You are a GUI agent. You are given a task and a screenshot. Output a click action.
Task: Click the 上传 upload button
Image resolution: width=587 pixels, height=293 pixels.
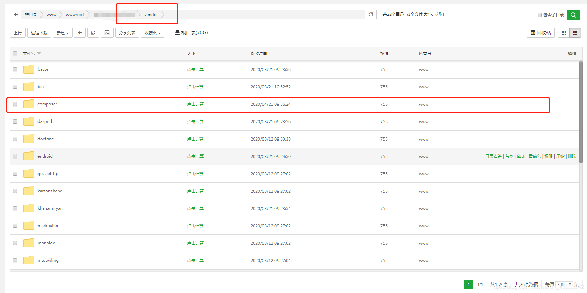[18, 33]
